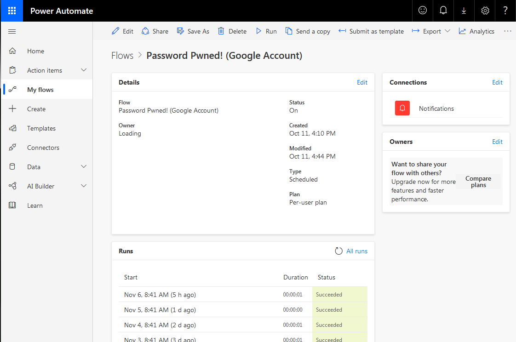Click the Action items clipboard icon
The height and width of the screenshot is (342, 516).
[x=12, y=70]
